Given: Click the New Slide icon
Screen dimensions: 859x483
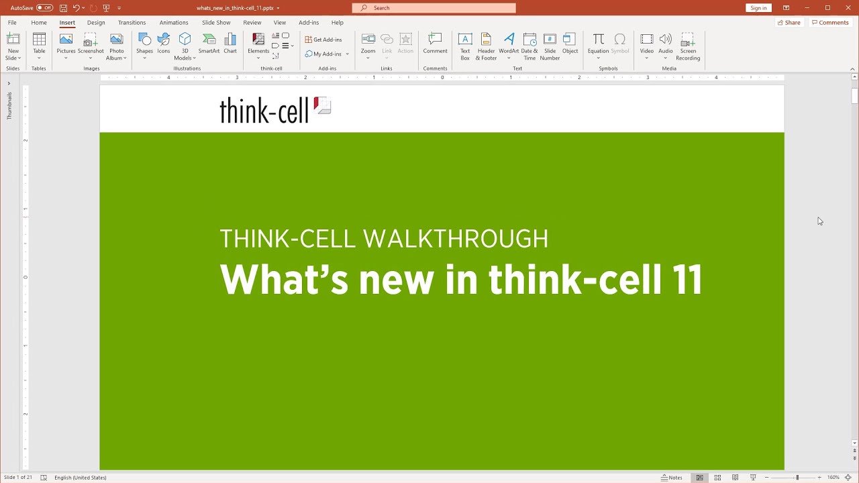Looking at the screenshot, I should tap(13, 40).
